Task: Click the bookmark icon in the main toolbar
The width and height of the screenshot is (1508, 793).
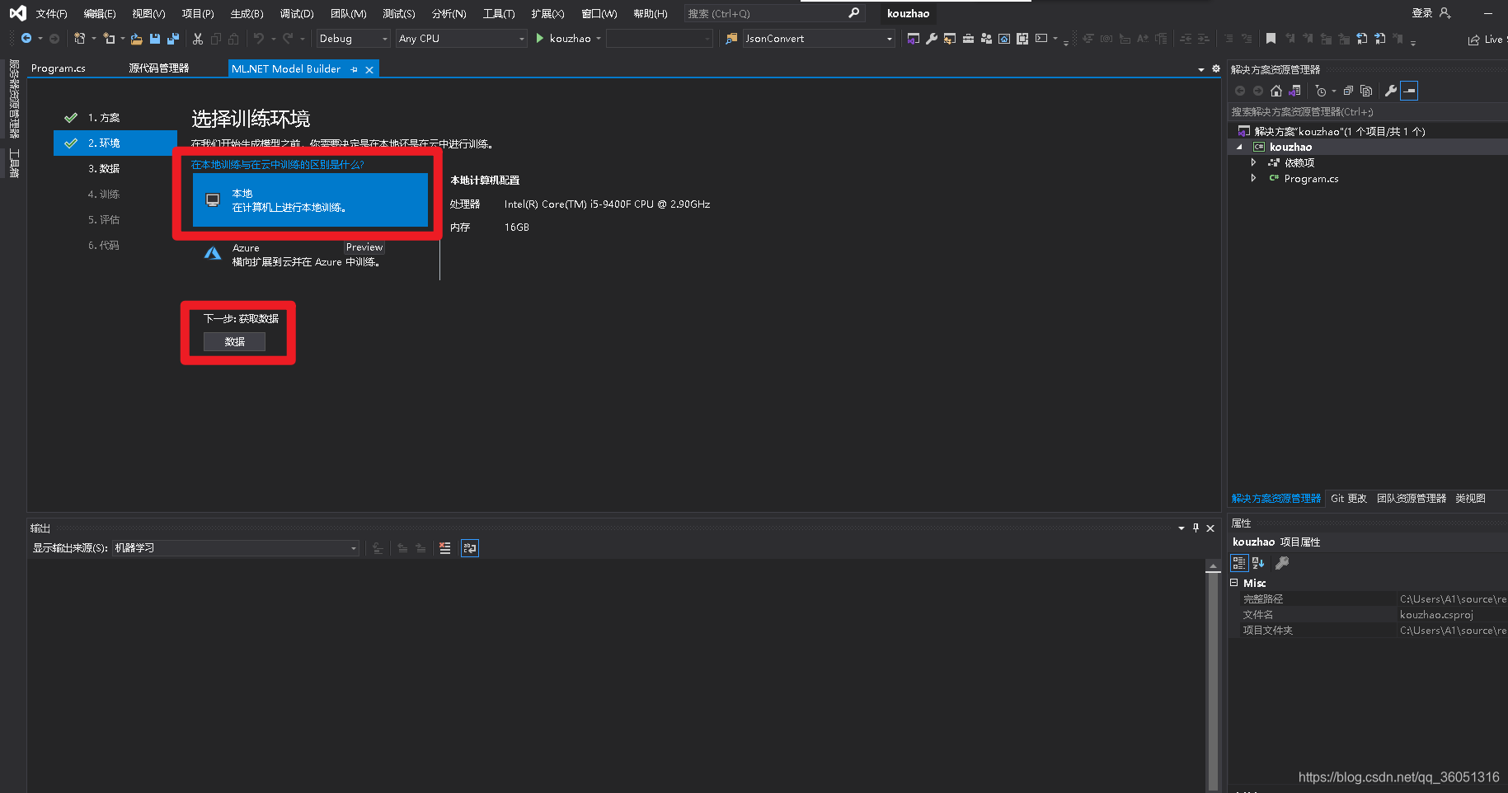Action: click(x=1271, y=39)
